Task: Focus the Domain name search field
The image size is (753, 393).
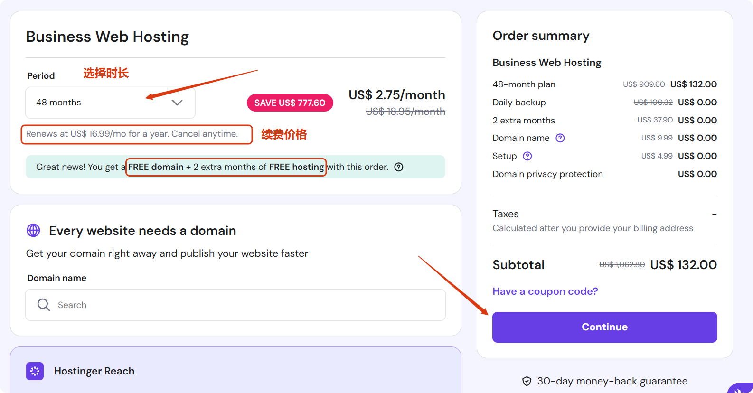Action: pos(247,305)
